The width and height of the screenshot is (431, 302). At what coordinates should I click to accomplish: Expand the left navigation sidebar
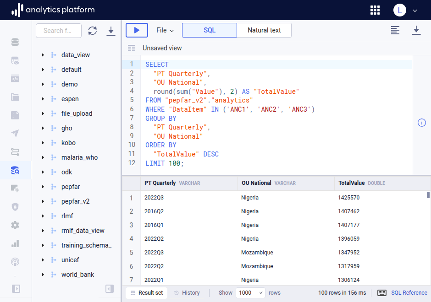click(16, 289)
